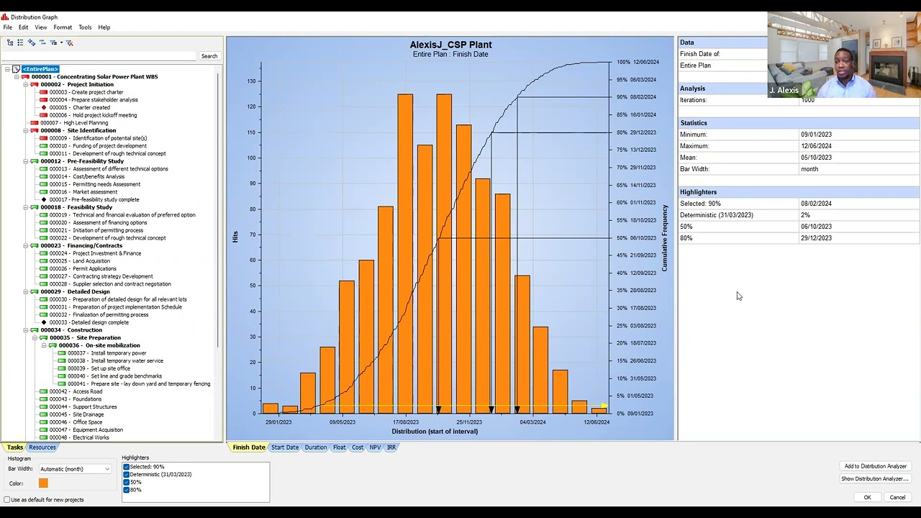Click the black milestone diamond of 000017
921x518 pixels.
coord(44,199)
